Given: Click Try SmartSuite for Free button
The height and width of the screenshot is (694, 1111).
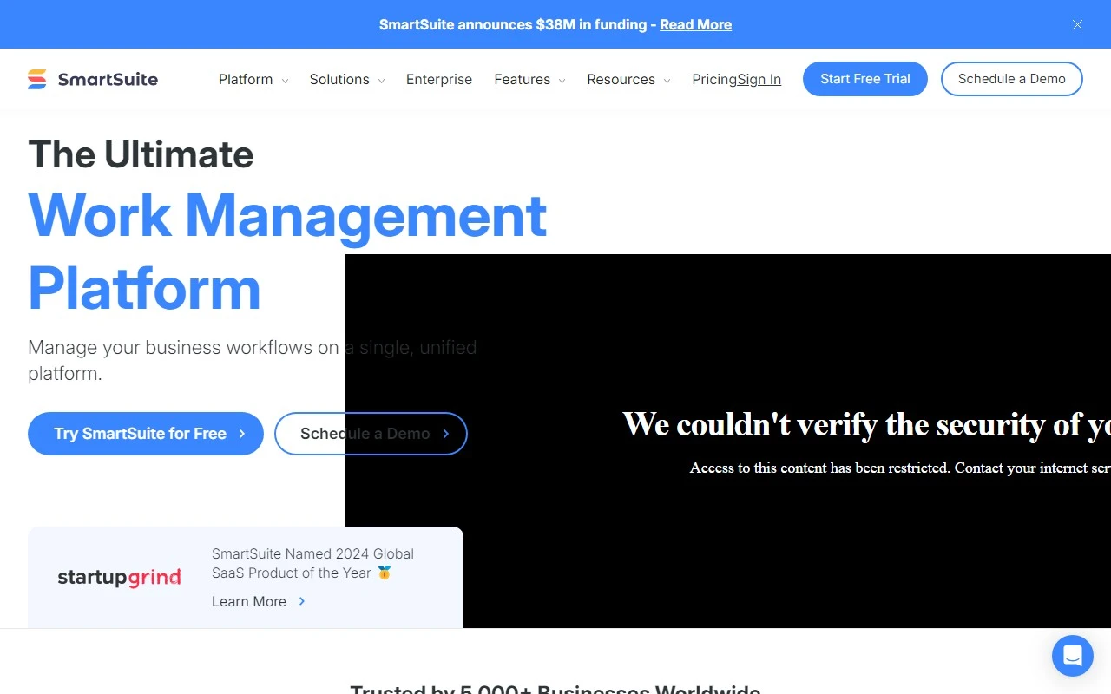Looking at the screenshot, I should point(146,434).
